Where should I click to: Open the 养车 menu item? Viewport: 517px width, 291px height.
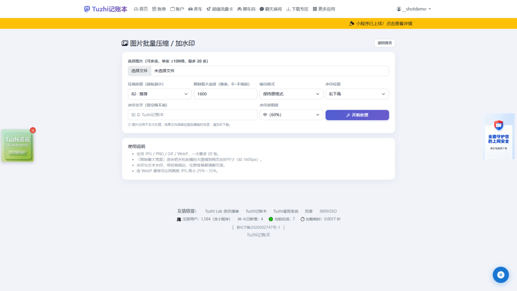click(195, 9)
